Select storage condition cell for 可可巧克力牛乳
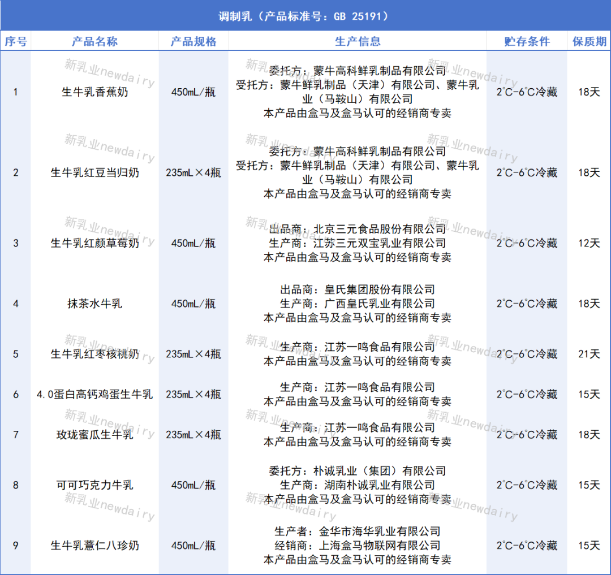 point(527,485)
